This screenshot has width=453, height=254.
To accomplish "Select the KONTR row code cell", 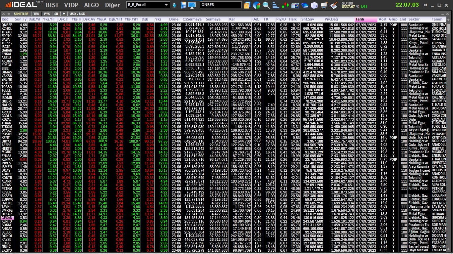I will [7, 178].
